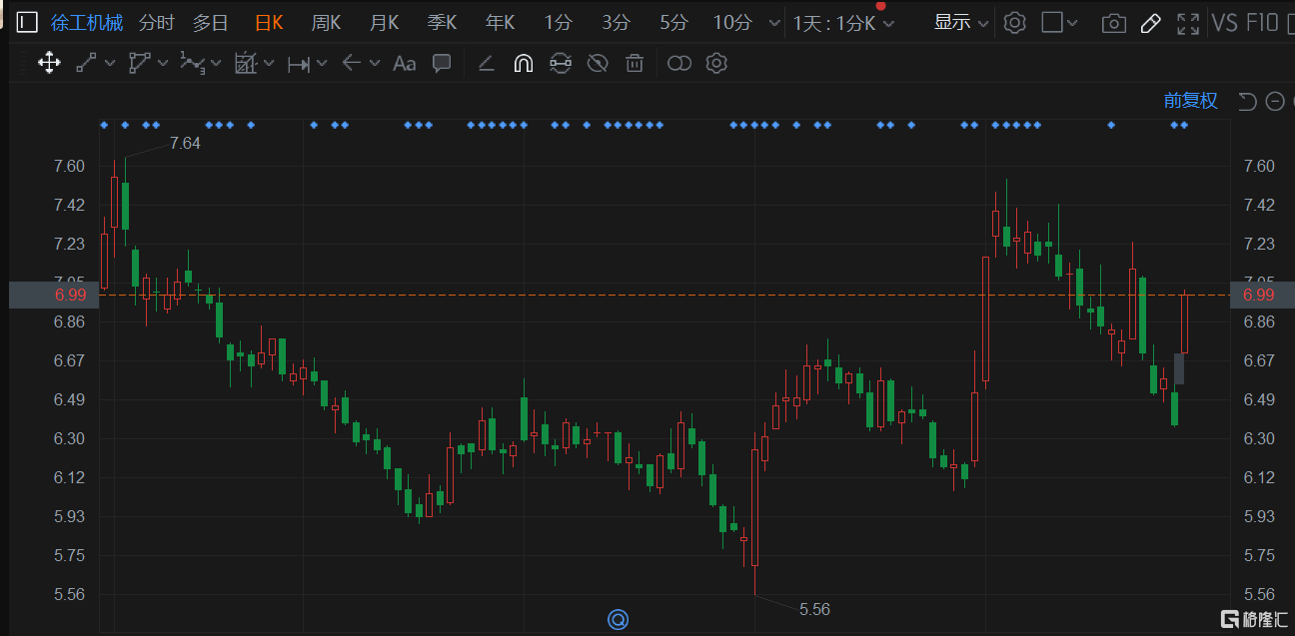
Task: Expand the wave tool dropdown arrow
Action: pos(215,64)
